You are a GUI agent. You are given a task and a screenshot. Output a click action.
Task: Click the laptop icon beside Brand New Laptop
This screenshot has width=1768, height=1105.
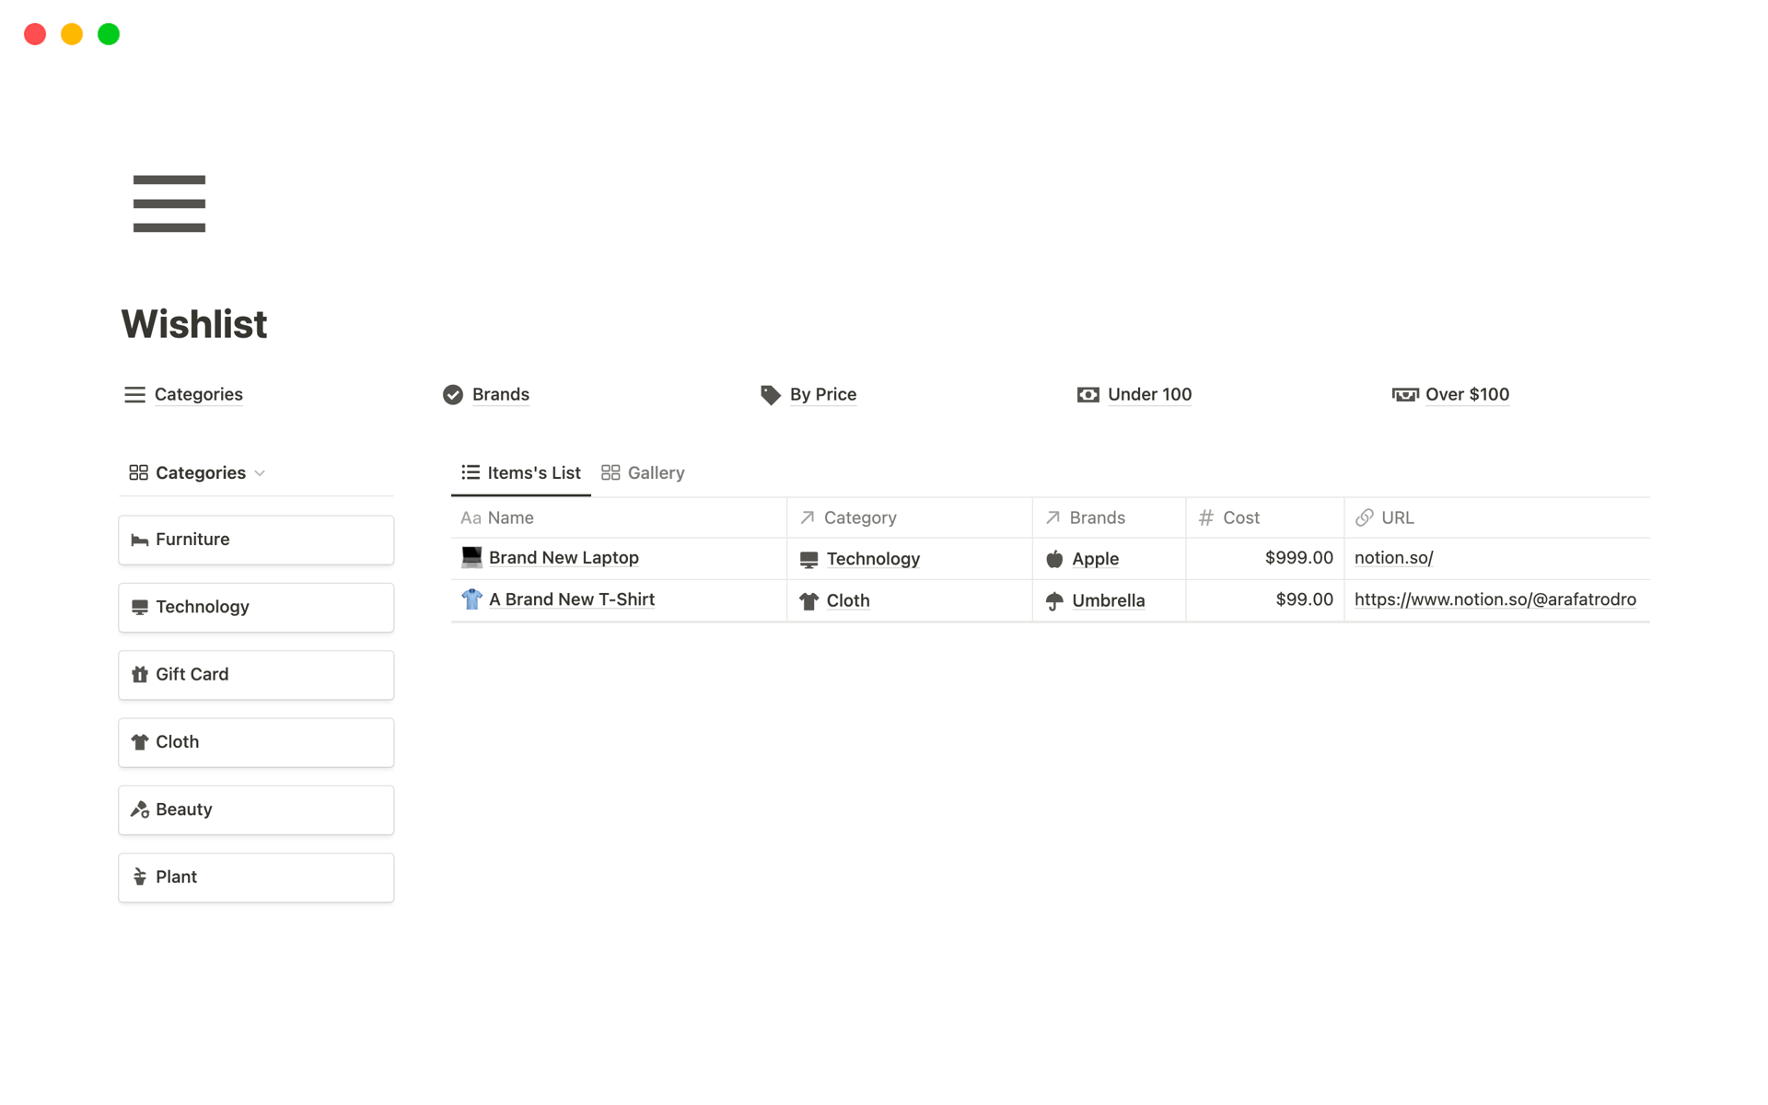pos(471,557)
